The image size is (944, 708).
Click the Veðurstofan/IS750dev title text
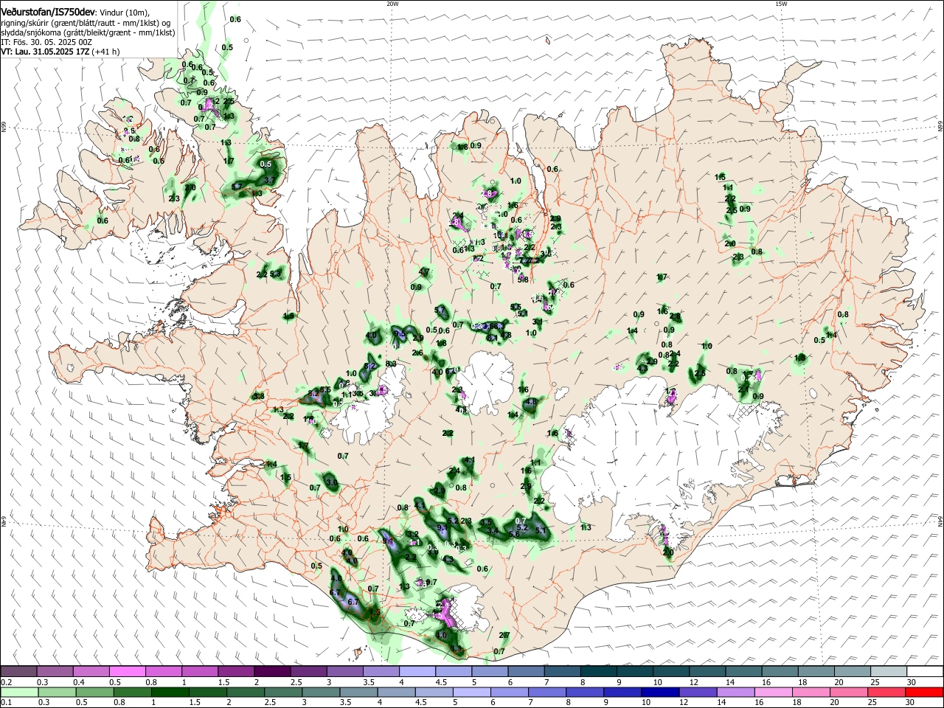click(48, 13)
